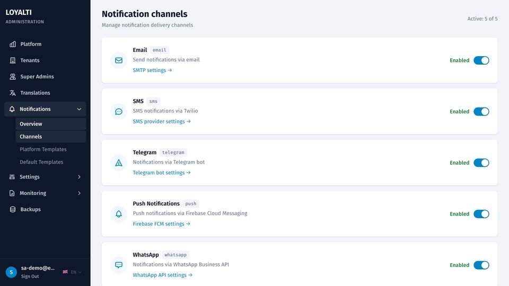The image size is (509, 286).
Task: Select Overview under Notifications
Action: point(51,124)
